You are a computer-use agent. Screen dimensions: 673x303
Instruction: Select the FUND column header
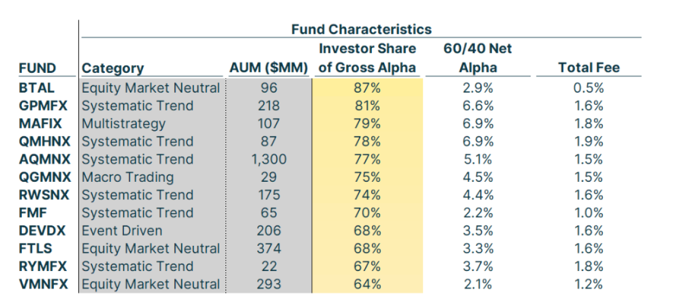tap(38, 68)
